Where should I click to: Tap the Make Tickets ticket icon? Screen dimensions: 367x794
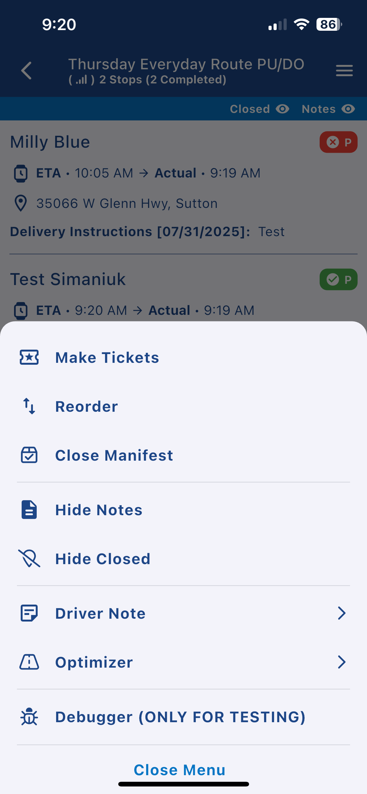coord(29,357)
